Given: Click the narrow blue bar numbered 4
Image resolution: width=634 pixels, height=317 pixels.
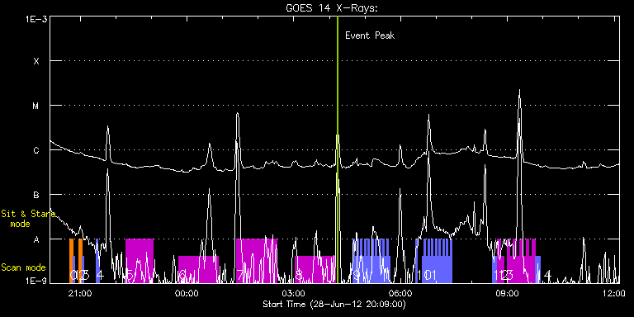Looking at the screenshot, I should pos(97,261).
